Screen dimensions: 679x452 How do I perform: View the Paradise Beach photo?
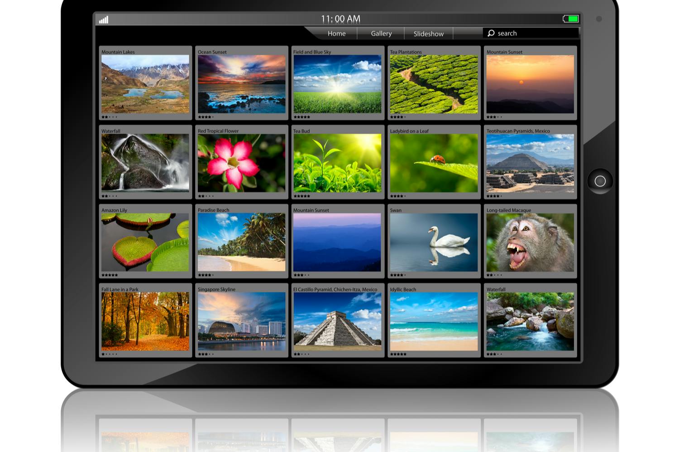coord(241,242)
